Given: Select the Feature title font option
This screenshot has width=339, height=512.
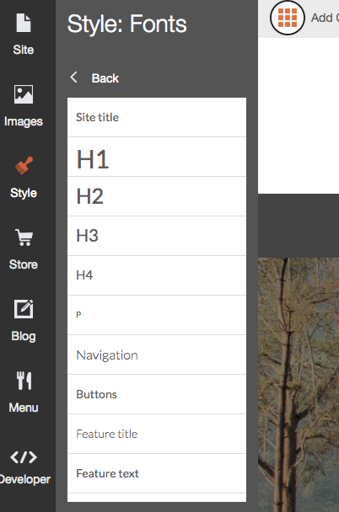Looking at the screenshot, I should [157, 434].
